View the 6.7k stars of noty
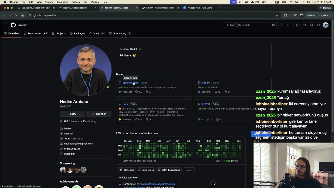The width and height of the screenshot is (334, 188). [139, 120]
